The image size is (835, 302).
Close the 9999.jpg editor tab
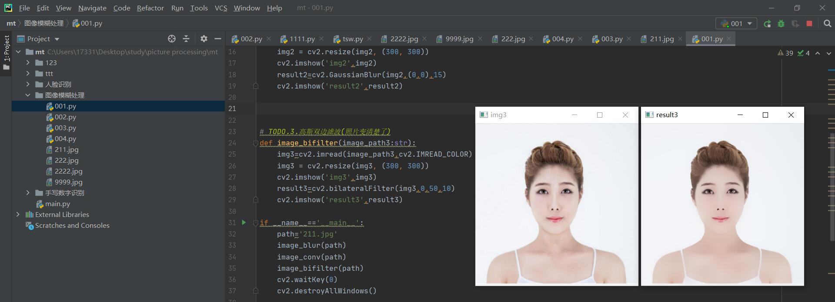point(480,39)
